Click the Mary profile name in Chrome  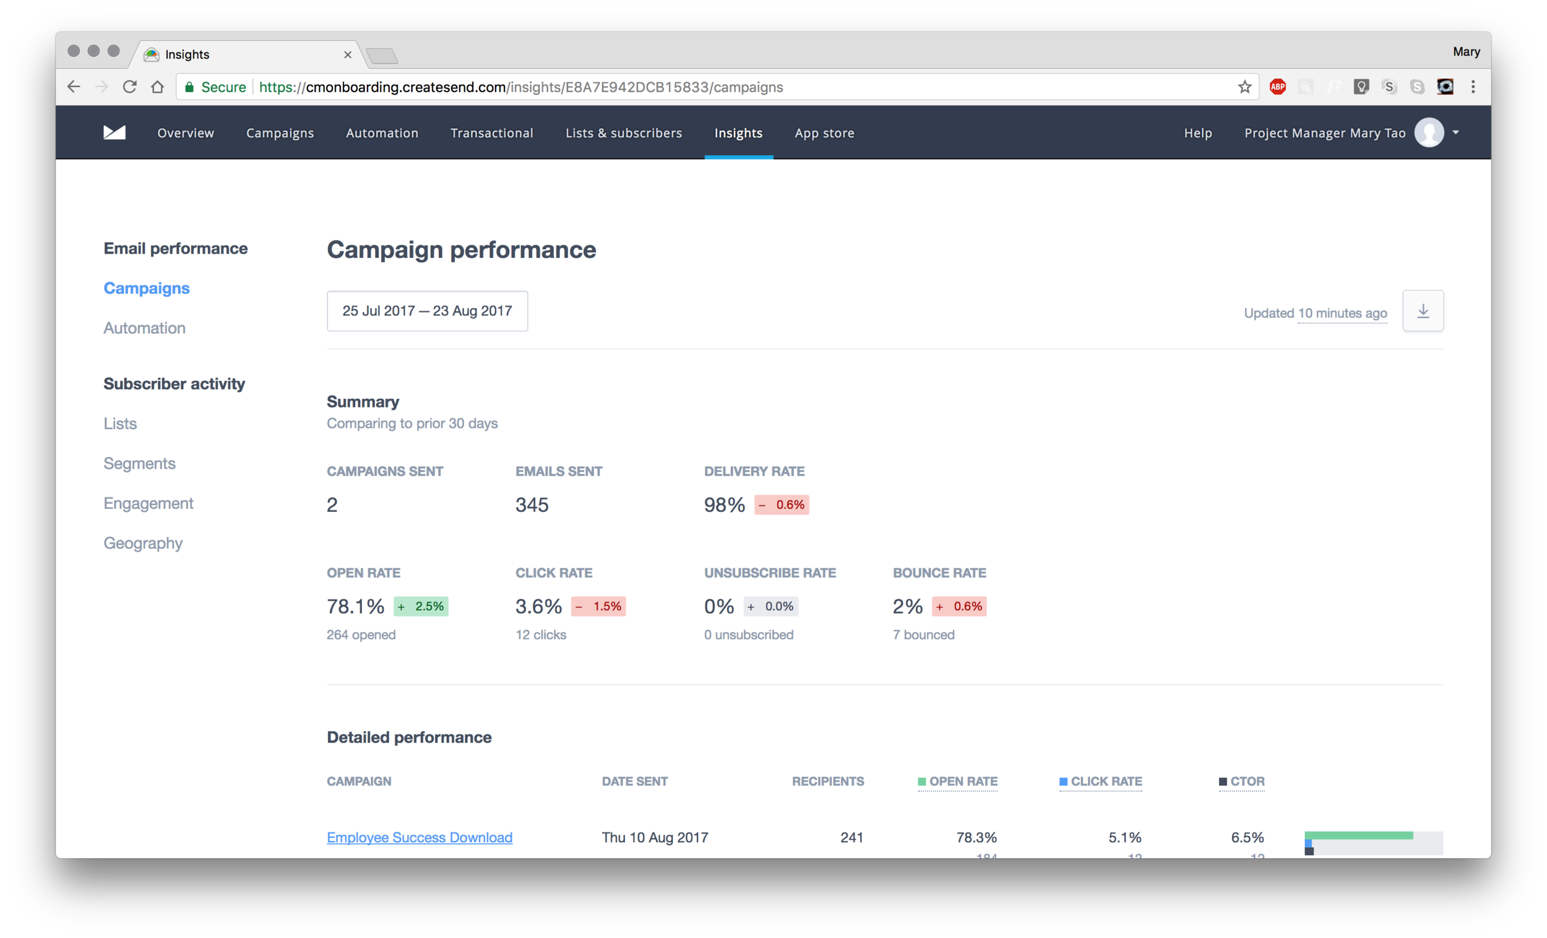1466,51
